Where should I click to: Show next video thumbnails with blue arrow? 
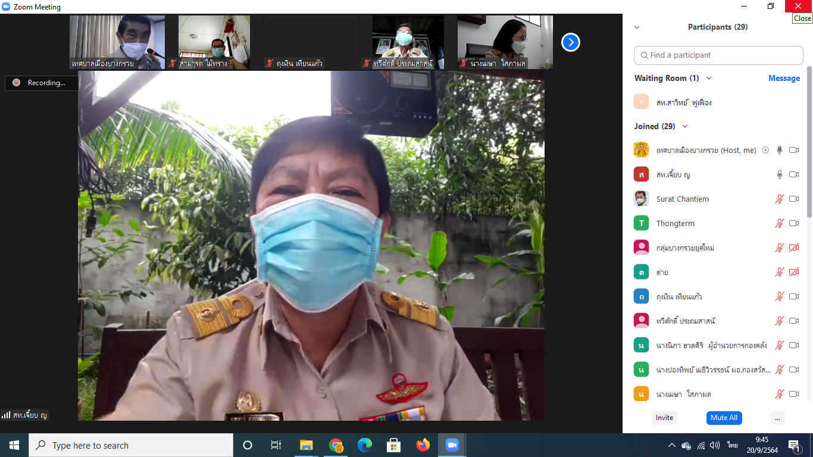(x=571, y=42)
